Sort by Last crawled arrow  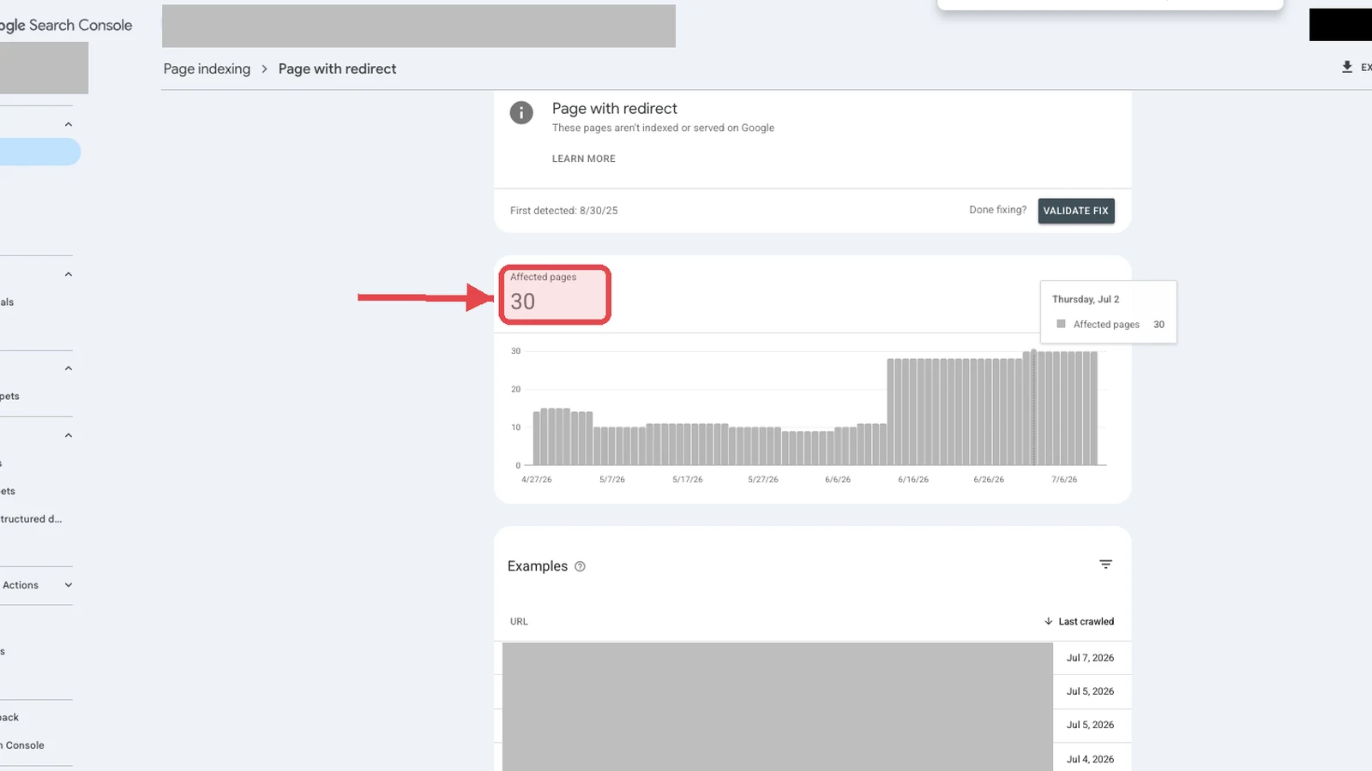1048,621
